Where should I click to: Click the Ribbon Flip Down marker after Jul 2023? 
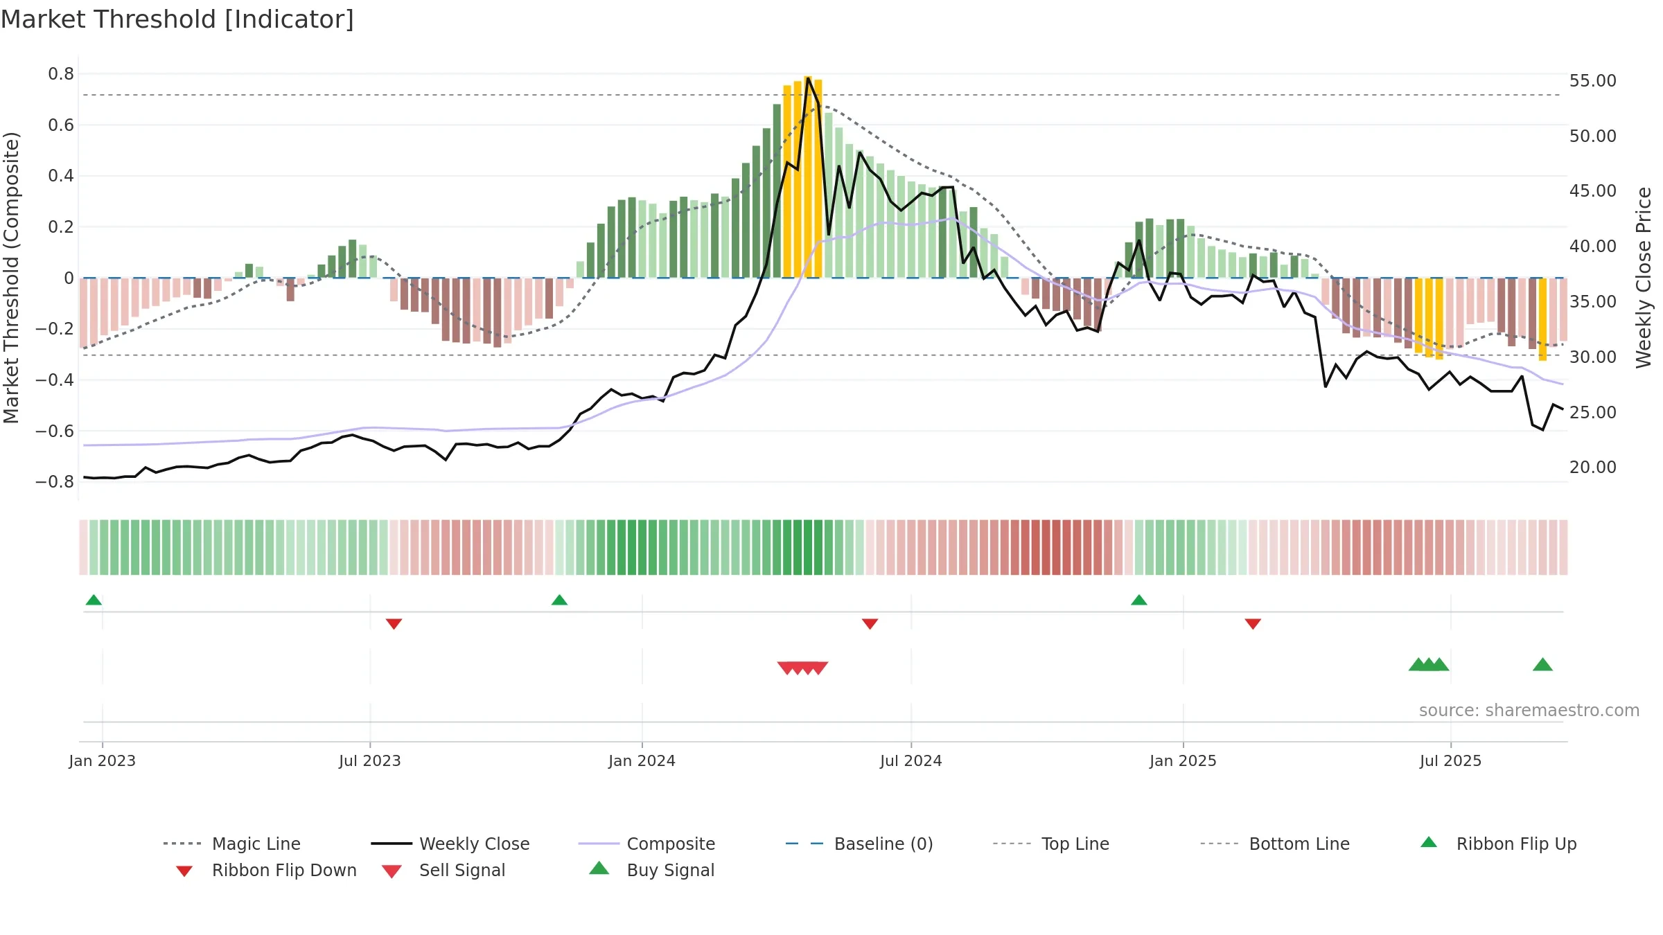(394, 624)
